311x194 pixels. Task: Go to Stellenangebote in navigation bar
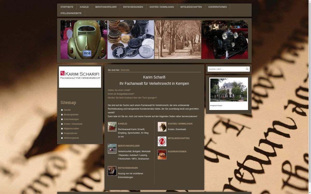click(71, 13)
